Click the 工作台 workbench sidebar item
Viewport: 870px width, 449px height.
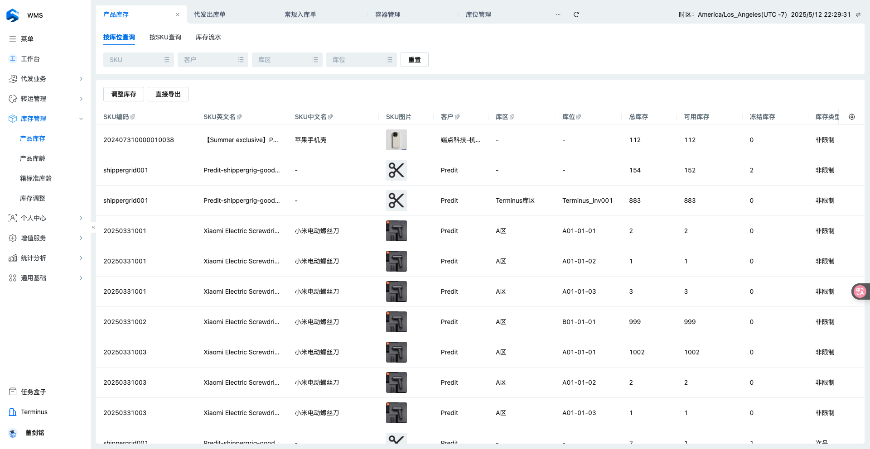pyautogui.click(x=30, y=59)
